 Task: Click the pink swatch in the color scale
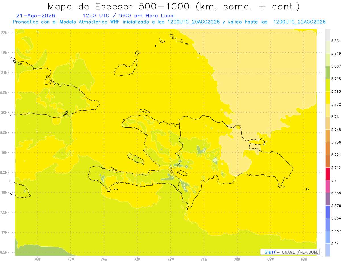(x=328, y=186)
